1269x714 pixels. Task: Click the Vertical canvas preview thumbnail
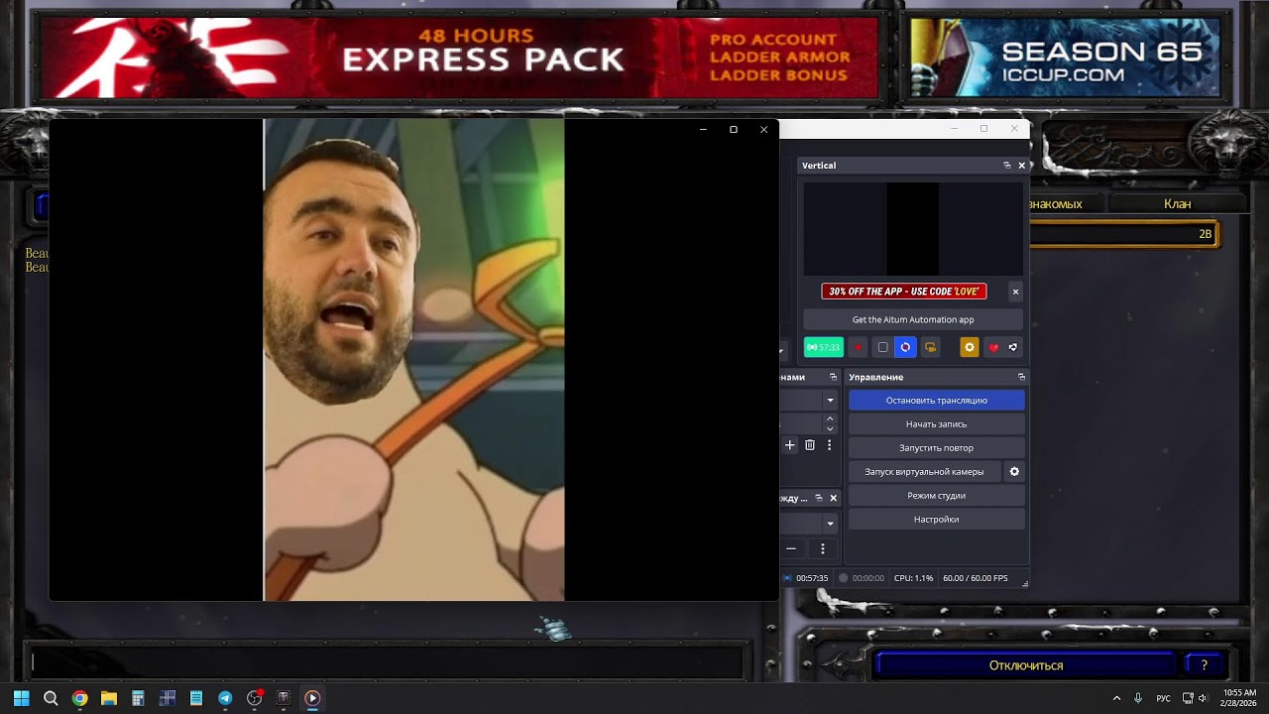point(913,229)
